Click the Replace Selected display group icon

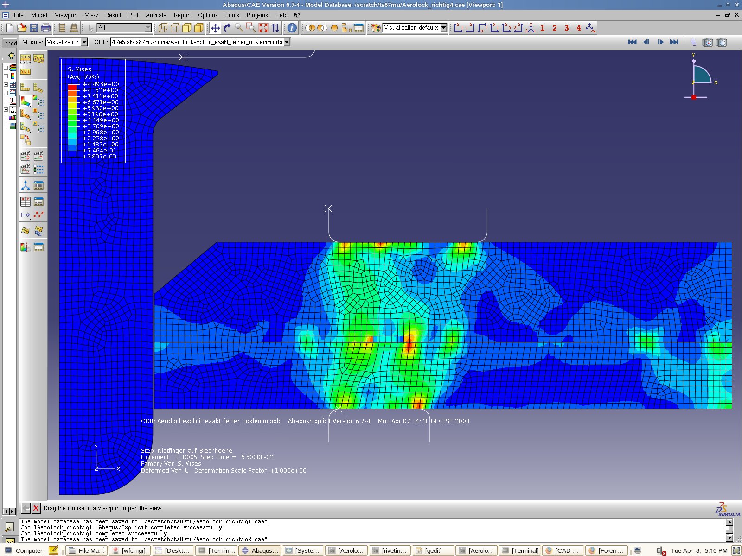(310, 28)
